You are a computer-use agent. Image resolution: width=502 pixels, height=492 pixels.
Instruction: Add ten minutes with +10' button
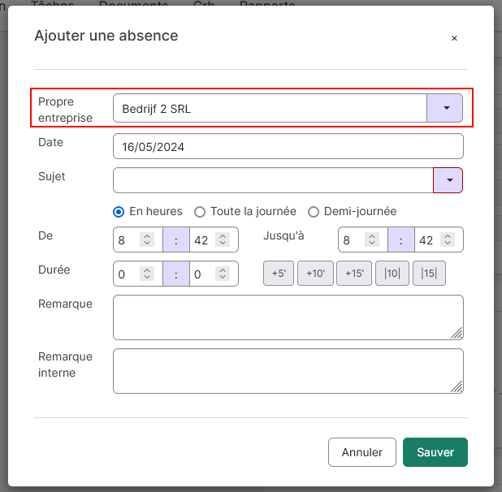[315, 273]
